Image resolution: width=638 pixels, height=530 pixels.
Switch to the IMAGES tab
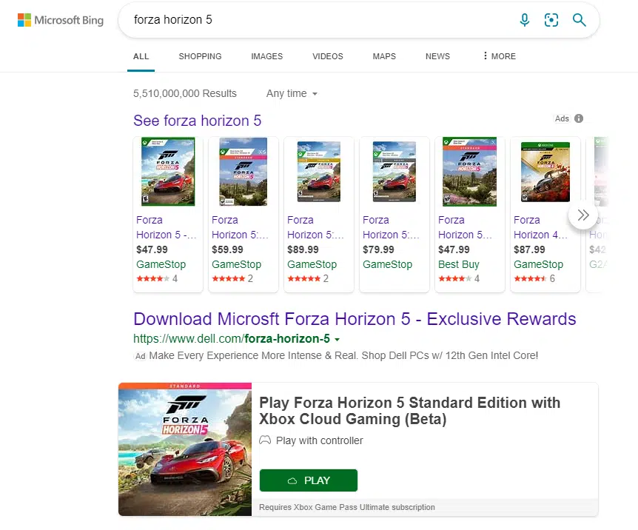click(266, 56)
